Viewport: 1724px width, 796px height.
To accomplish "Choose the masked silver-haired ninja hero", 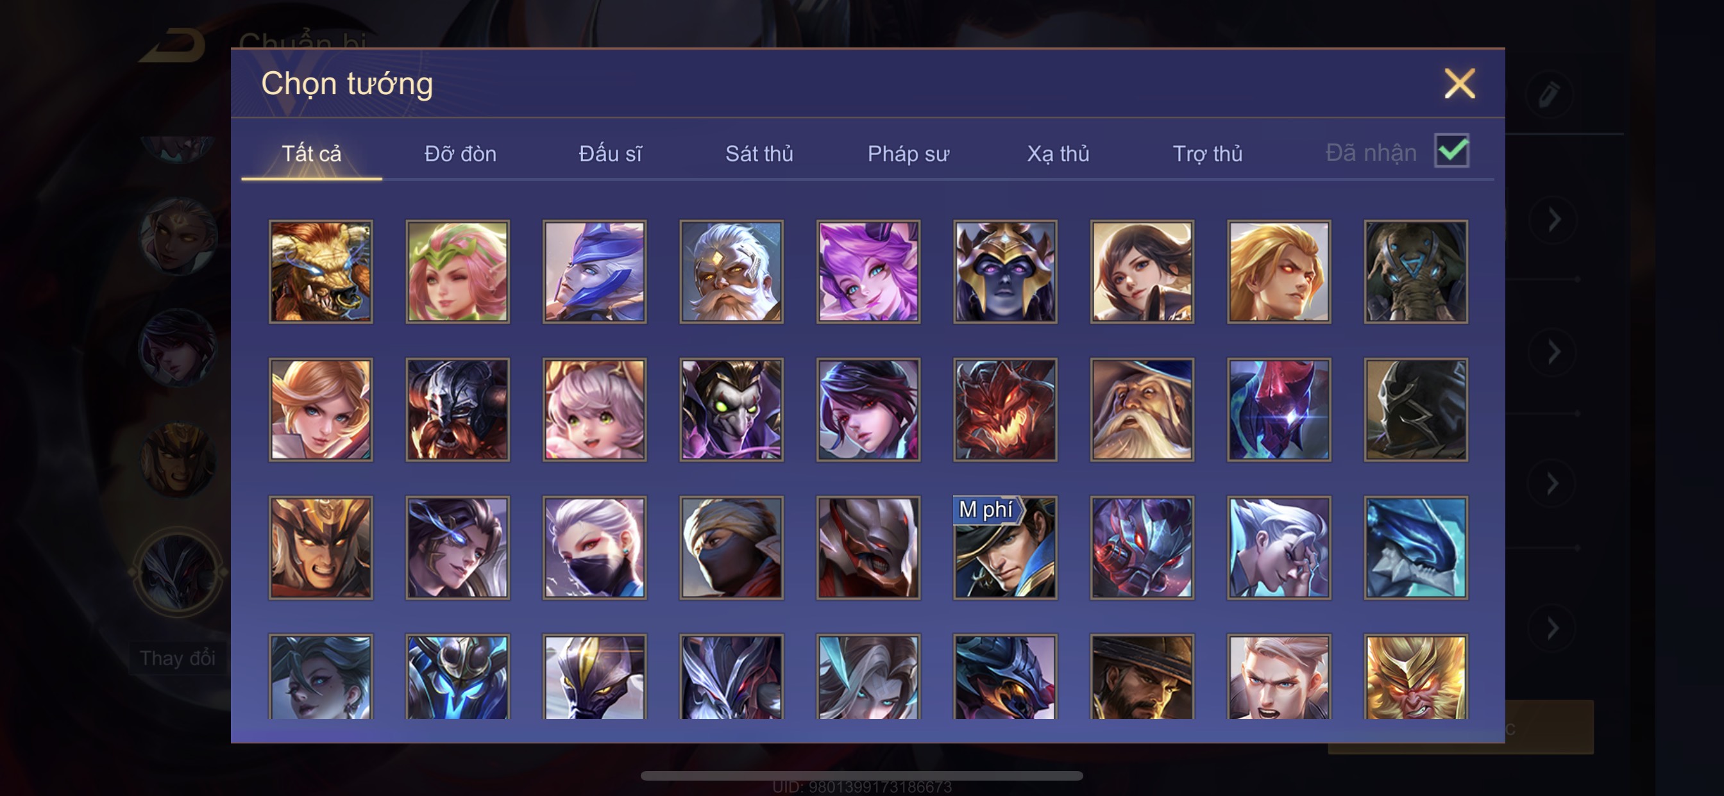I will 595,547.
